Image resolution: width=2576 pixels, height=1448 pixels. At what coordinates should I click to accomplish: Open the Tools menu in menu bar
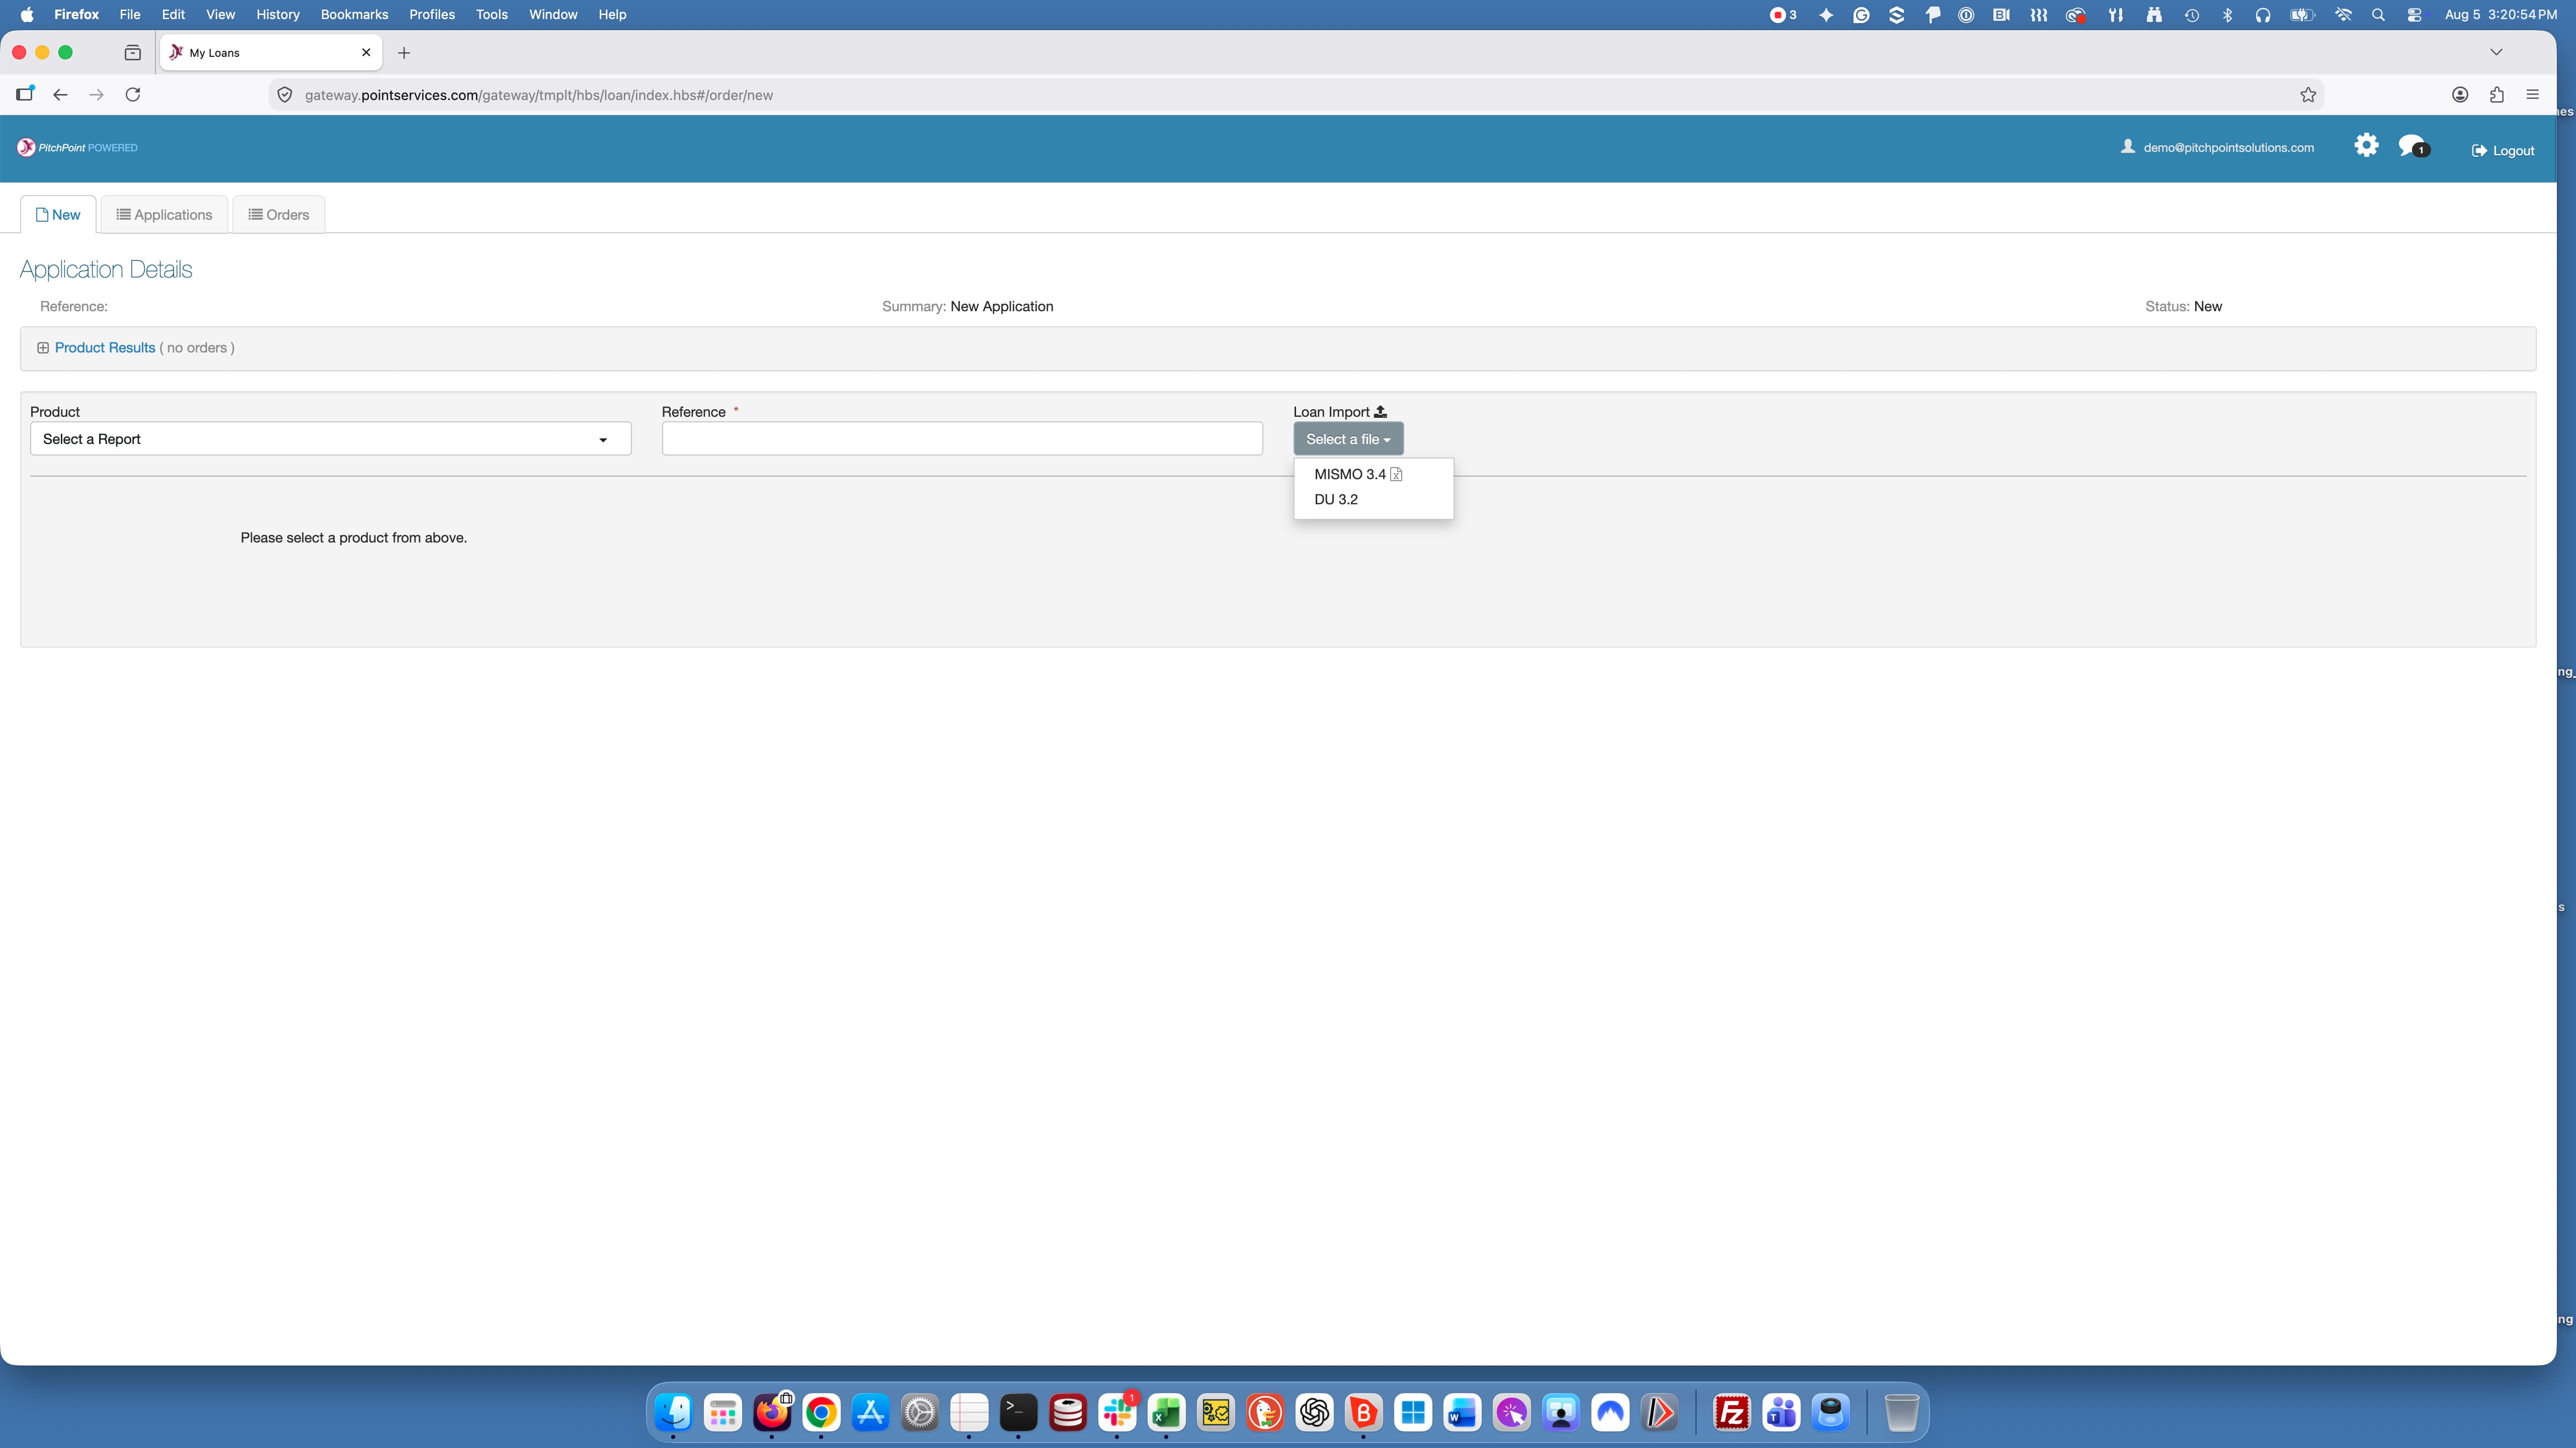492,15
